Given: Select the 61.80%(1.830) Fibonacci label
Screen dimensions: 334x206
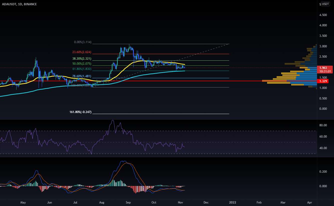Looking at the screenshot, I should 82,69.
